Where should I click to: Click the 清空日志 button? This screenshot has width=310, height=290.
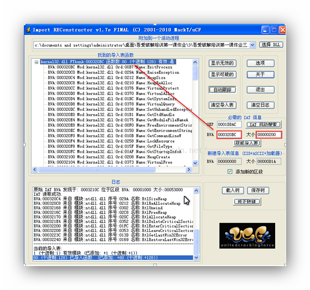(260, 105)
